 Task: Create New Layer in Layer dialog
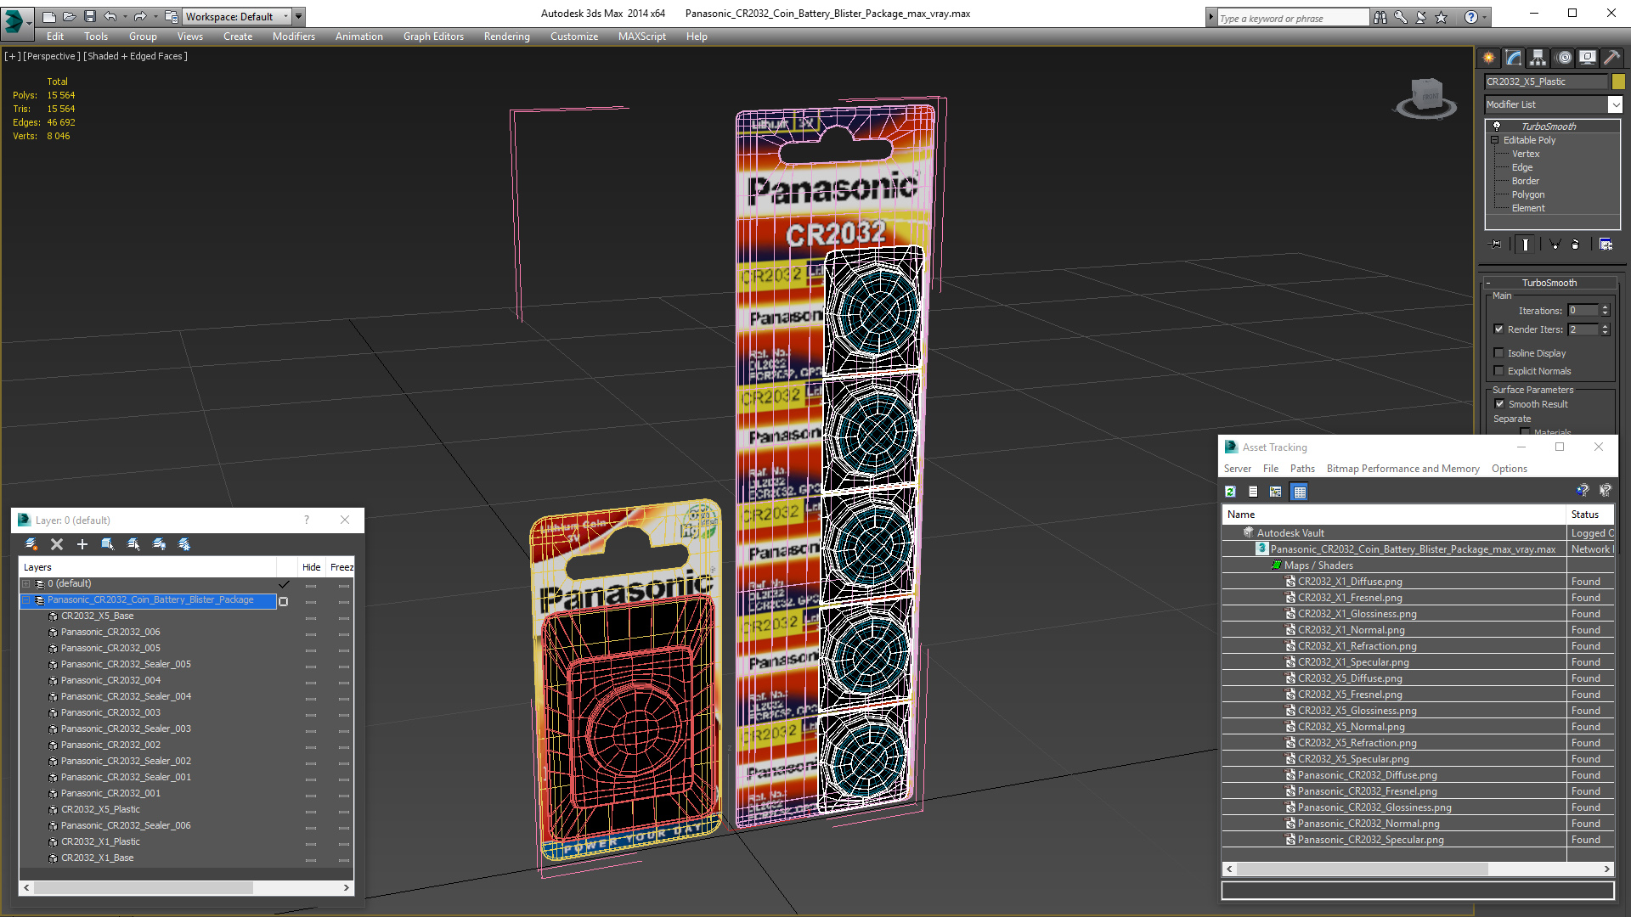point(31,544)
